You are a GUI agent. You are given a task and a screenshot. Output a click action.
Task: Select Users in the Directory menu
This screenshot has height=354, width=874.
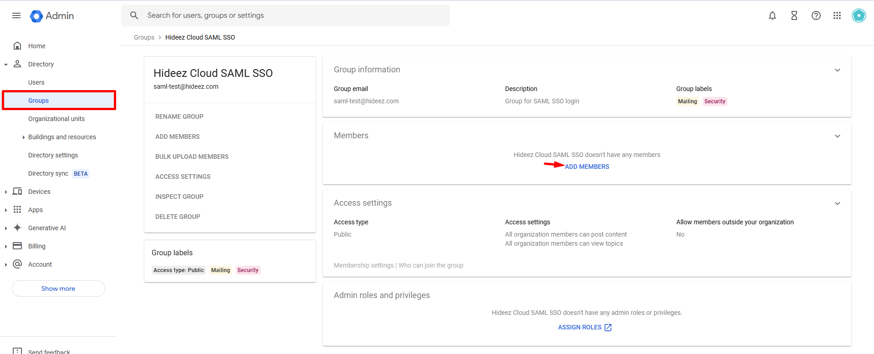pyautogui.click(x=36, y=82)
